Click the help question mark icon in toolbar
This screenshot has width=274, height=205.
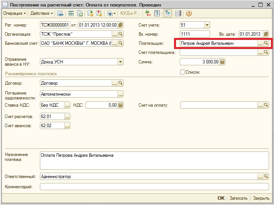pyautogui.click(x=189, y=13)
